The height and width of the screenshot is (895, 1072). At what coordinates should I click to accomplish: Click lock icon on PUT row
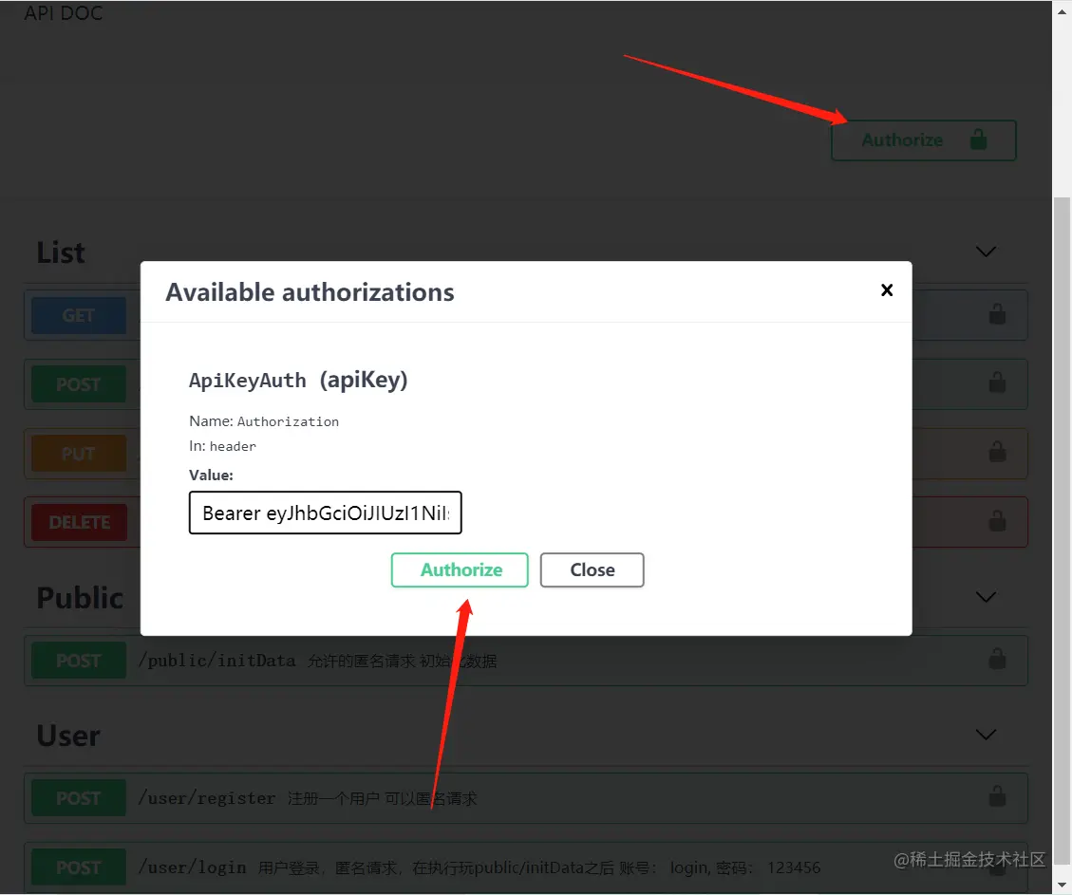998,452
